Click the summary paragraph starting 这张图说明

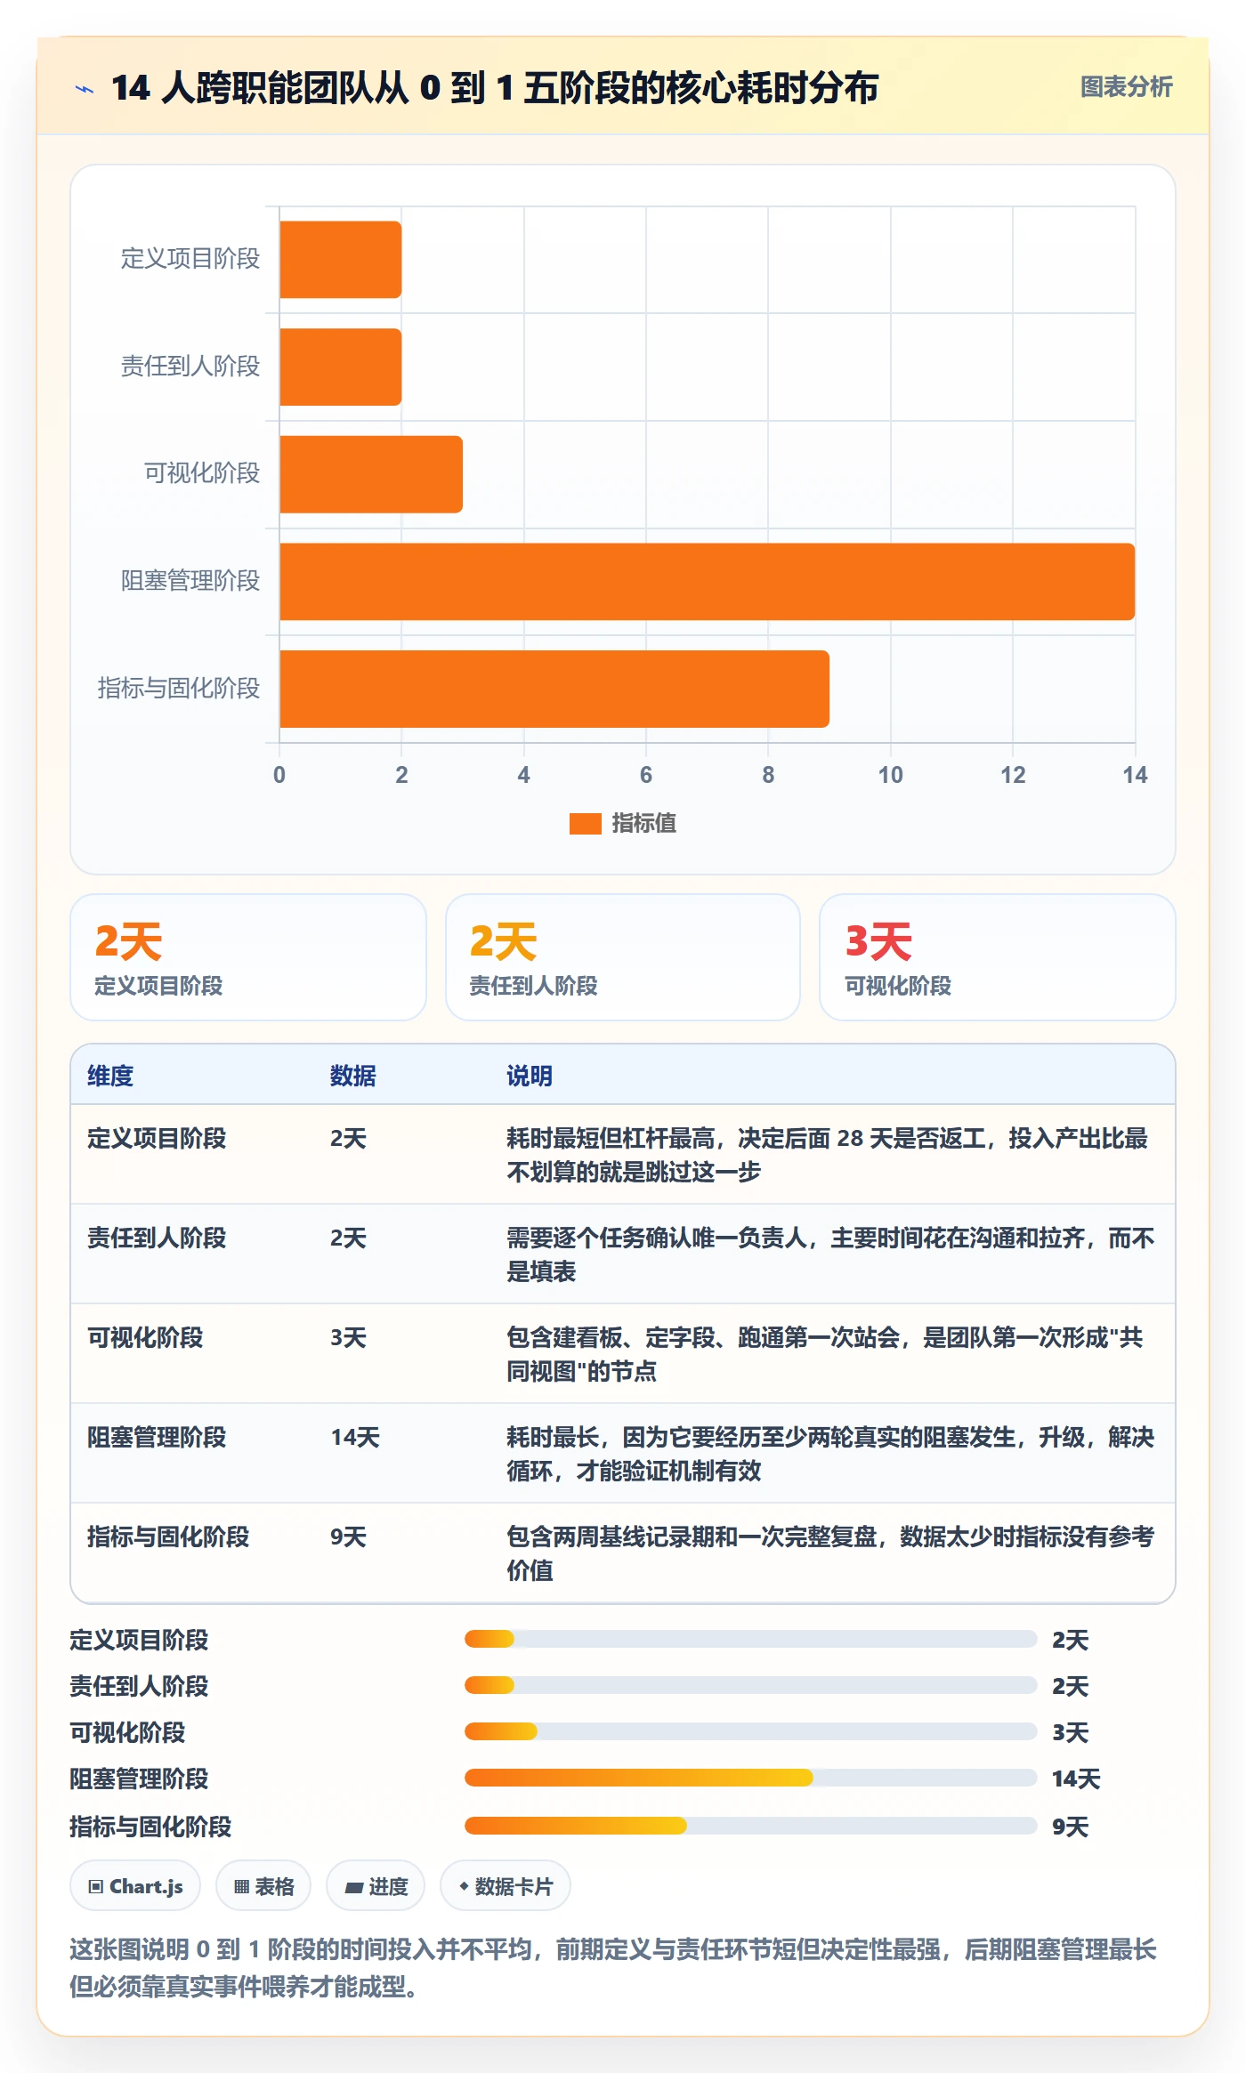coord(613,1967)
